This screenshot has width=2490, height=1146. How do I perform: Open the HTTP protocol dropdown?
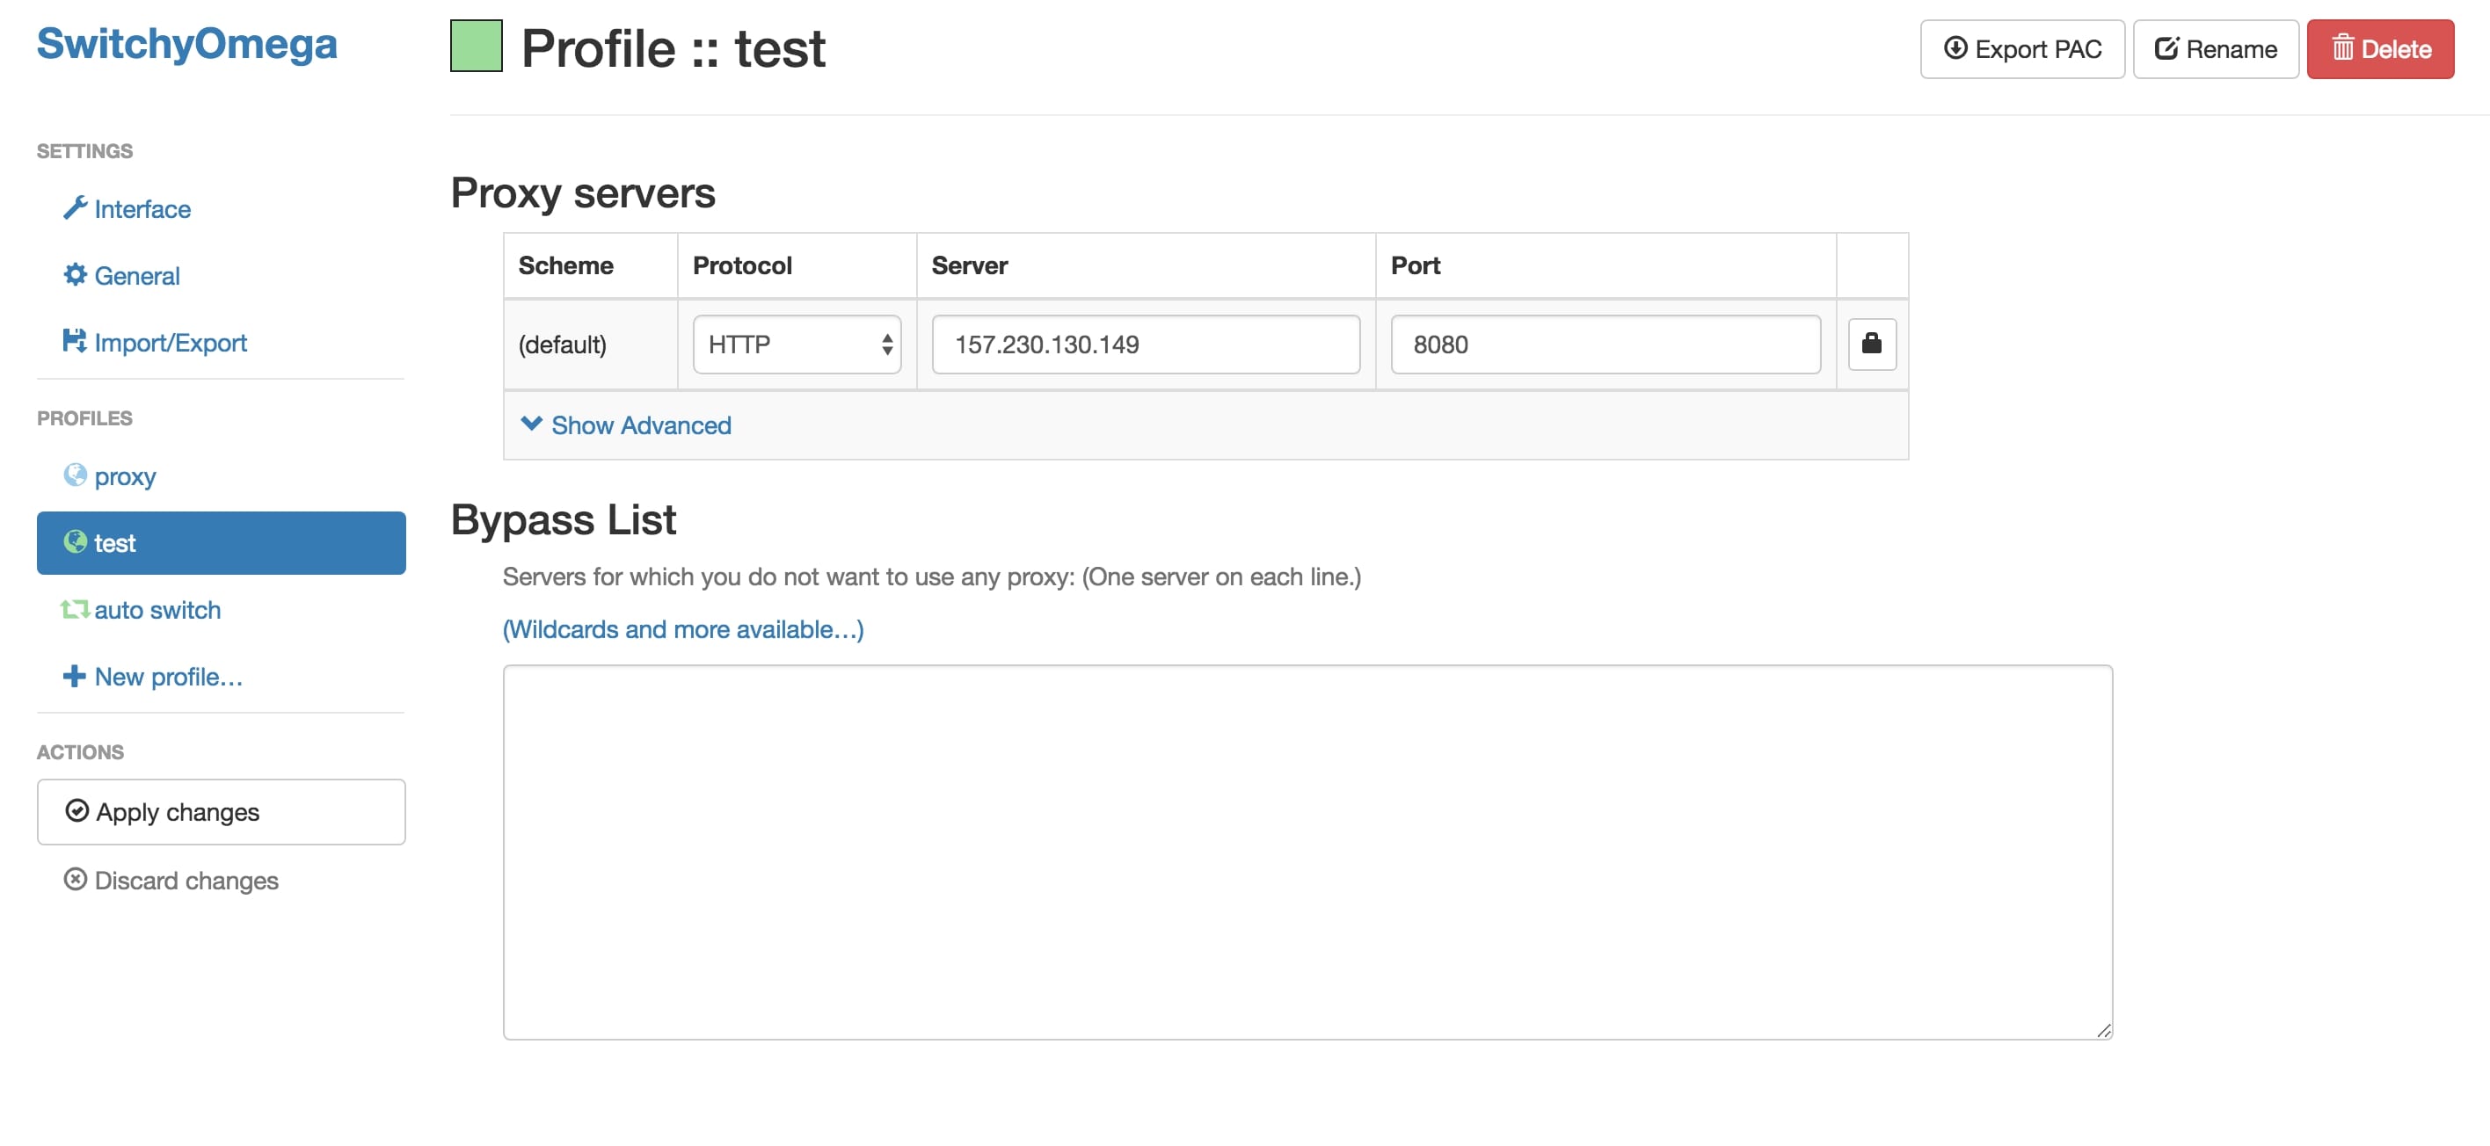[x=797, y=344]
